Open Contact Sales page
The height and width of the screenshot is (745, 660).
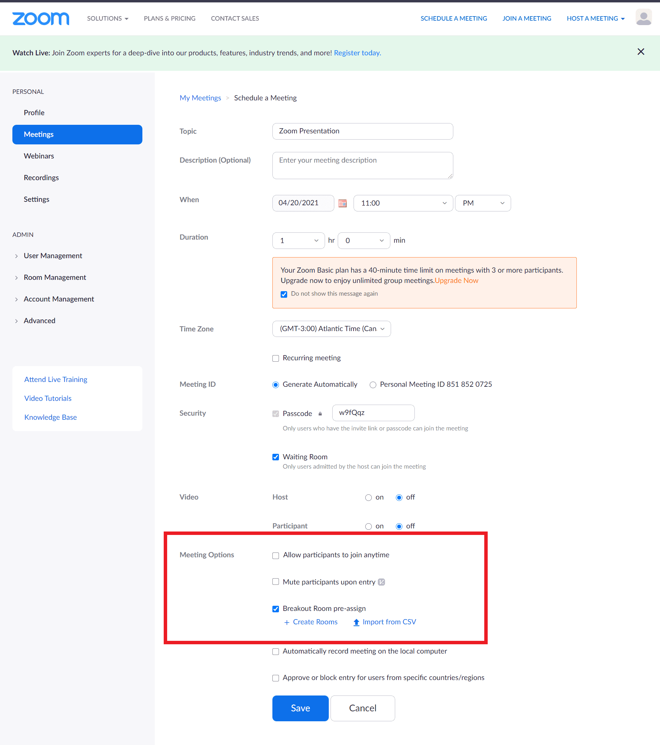tap(235, 18)
